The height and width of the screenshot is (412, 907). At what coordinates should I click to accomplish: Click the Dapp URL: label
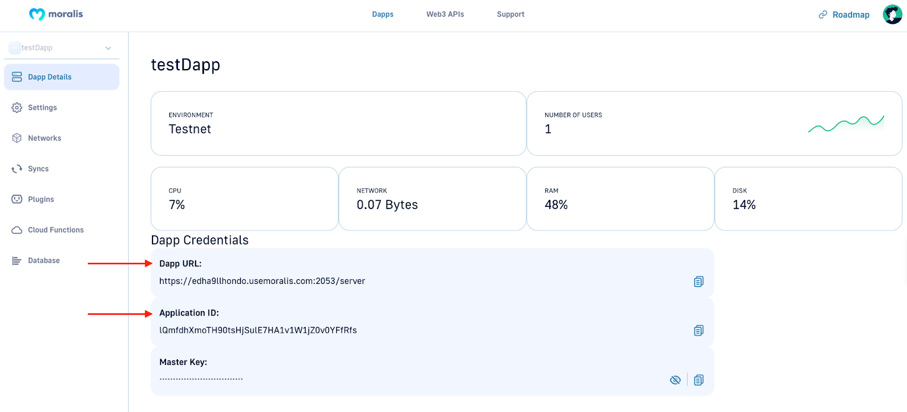(x=180, y=264)
